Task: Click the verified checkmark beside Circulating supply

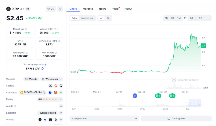Action: (45, 65)
